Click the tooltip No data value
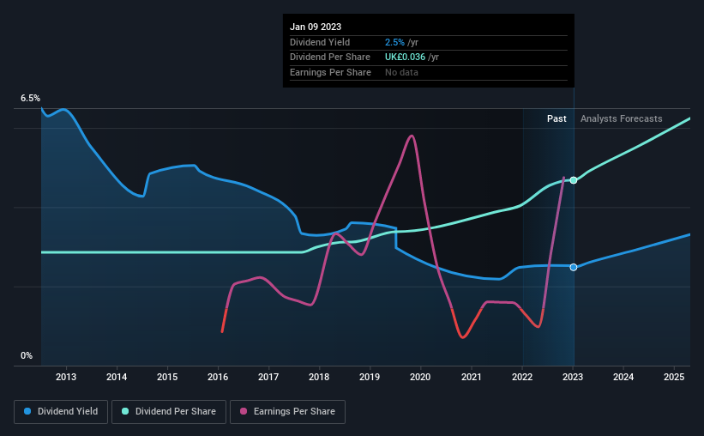This screenshot has width=704, height=436. [x=401, y=72]
